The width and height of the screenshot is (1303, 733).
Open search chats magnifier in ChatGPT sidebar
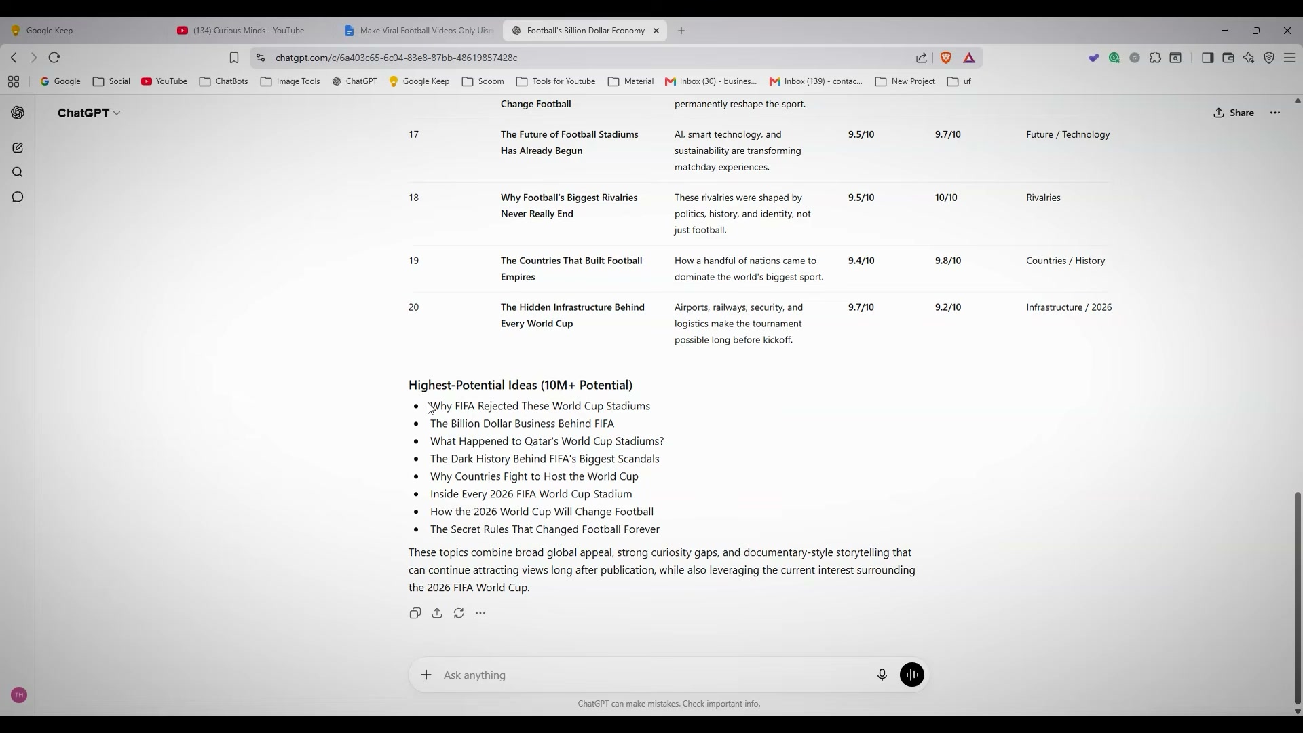[x=18, y=172]
